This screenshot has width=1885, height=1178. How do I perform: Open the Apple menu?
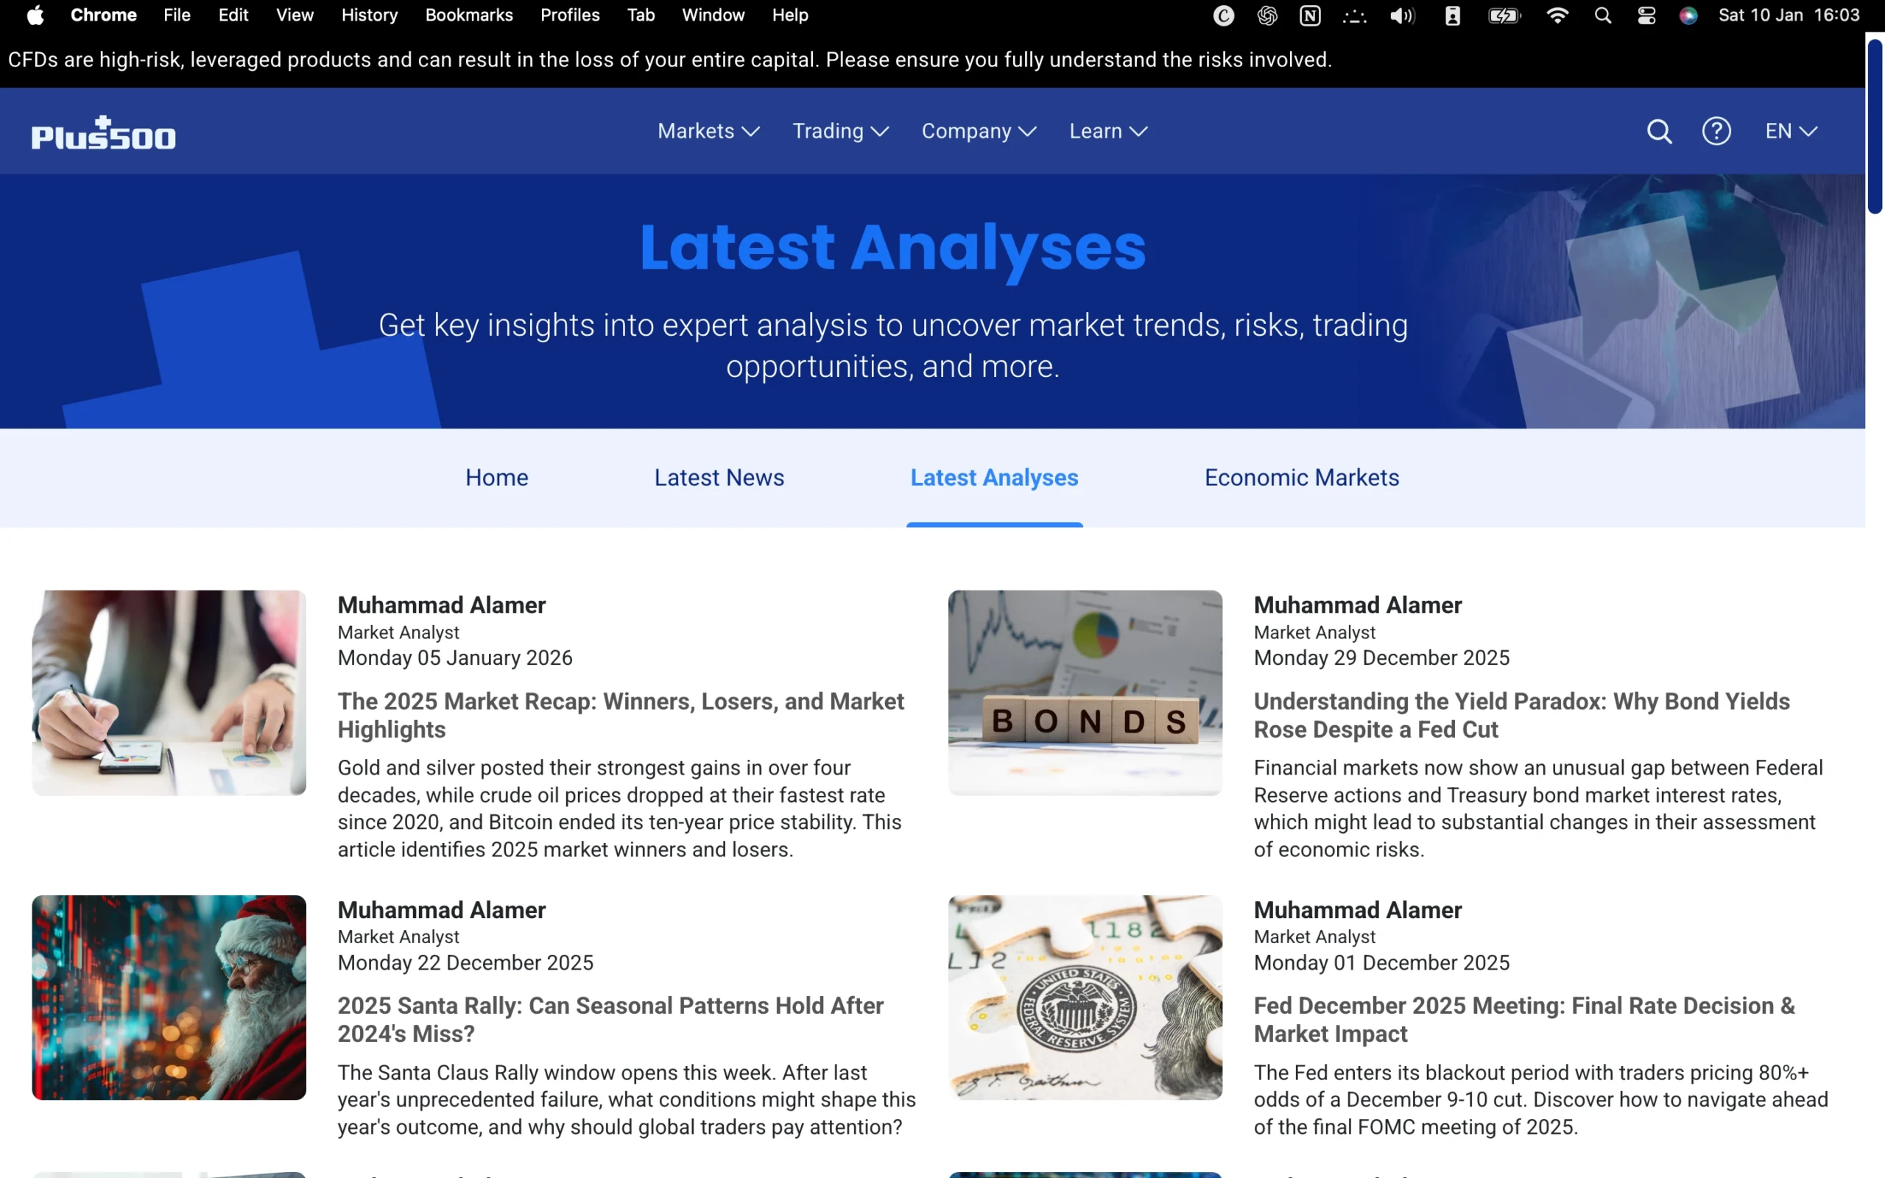pyautogui.click(x=35, y=15)
